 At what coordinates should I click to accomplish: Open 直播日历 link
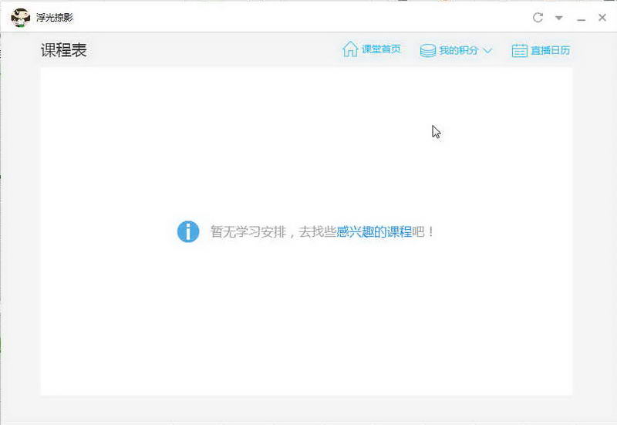click(x=550, y=50)
